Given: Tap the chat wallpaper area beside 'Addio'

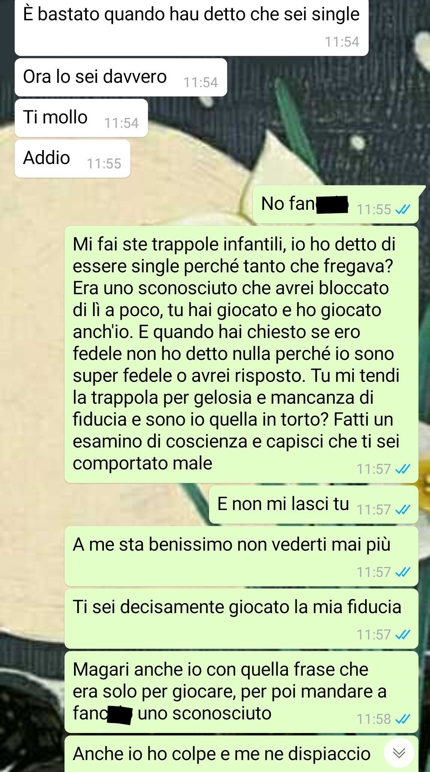Looking at the screenshot, I should (x=191, y=159).
